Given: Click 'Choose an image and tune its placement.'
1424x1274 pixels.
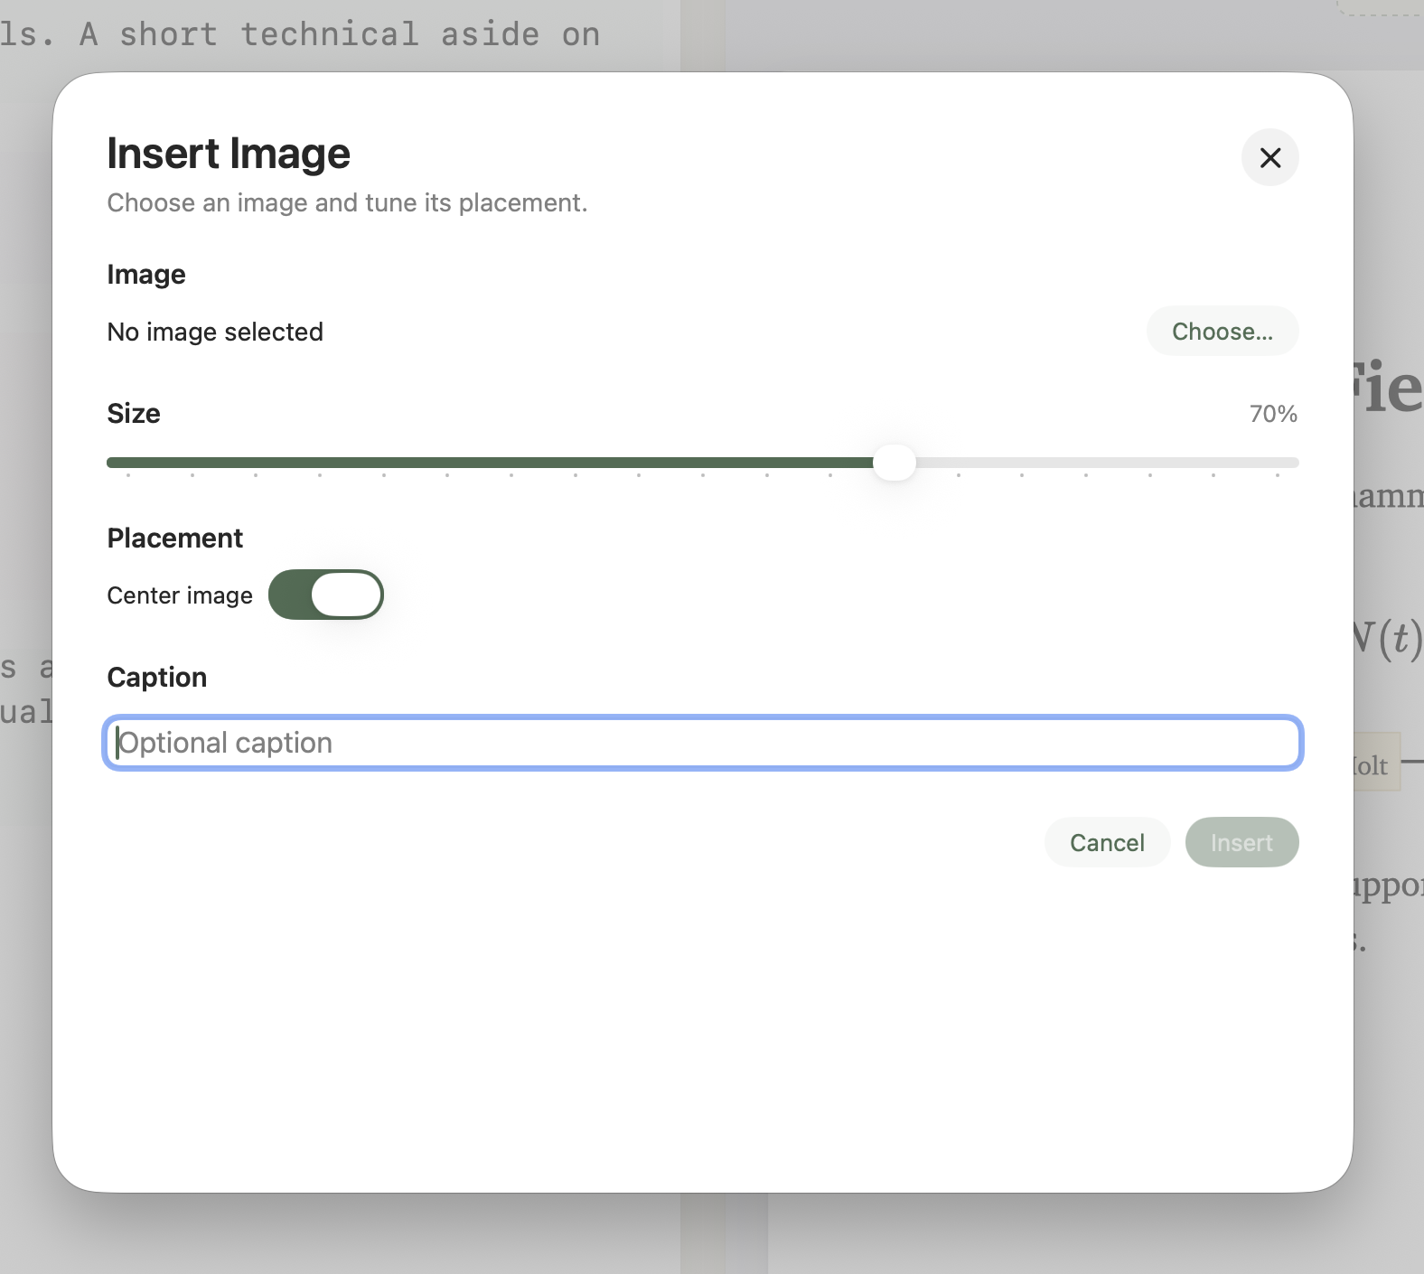Looking at the screenshot, I should coord(347,202).
